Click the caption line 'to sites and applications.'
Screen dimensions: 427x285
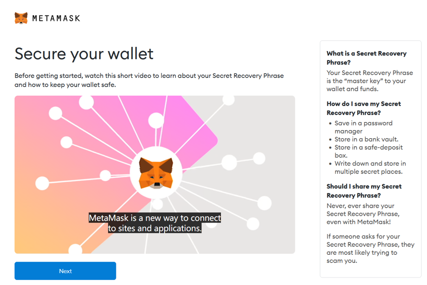tap(155, 228)
